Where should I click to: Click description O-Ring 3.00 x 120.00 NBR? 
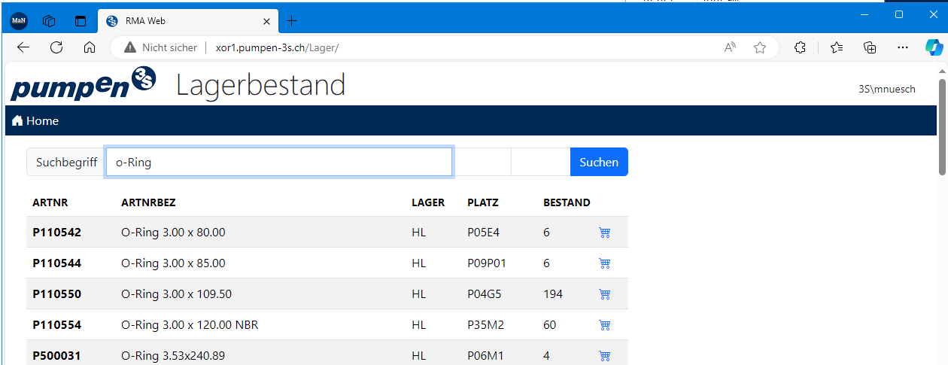tap(190, 325)
